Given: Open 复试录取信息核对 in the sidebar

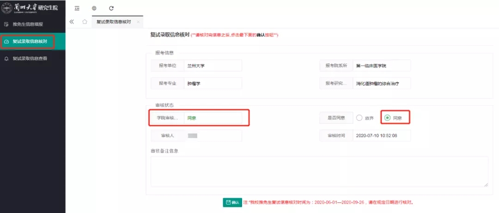Looking at the screenshot, I should [x=30, y=41].
